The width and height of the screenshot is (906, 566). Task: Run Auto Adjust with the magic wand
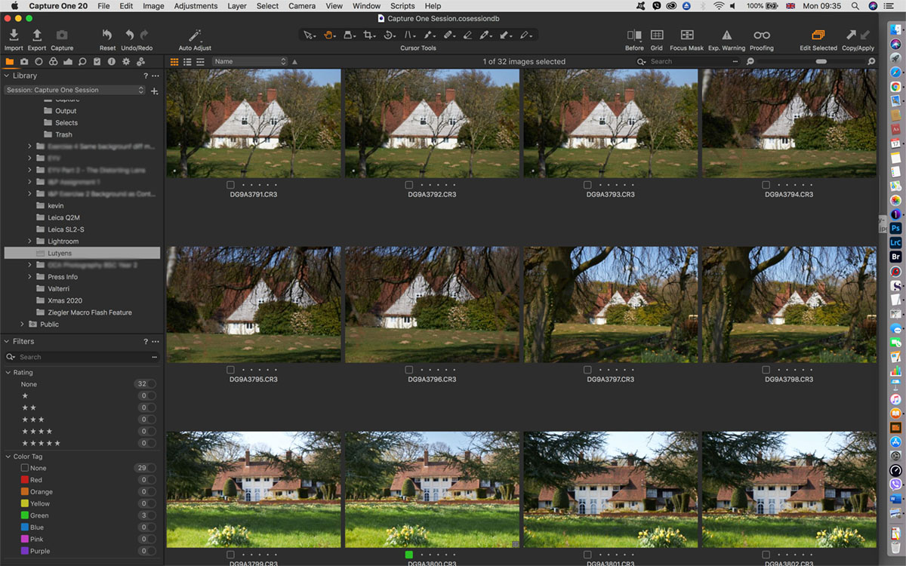click(x=195, y=35)
